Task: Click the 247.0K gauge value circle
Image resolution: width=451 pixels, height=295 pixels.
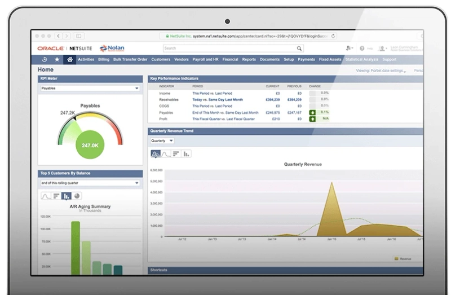Action: pyautogui.click(x=90, y=145)
